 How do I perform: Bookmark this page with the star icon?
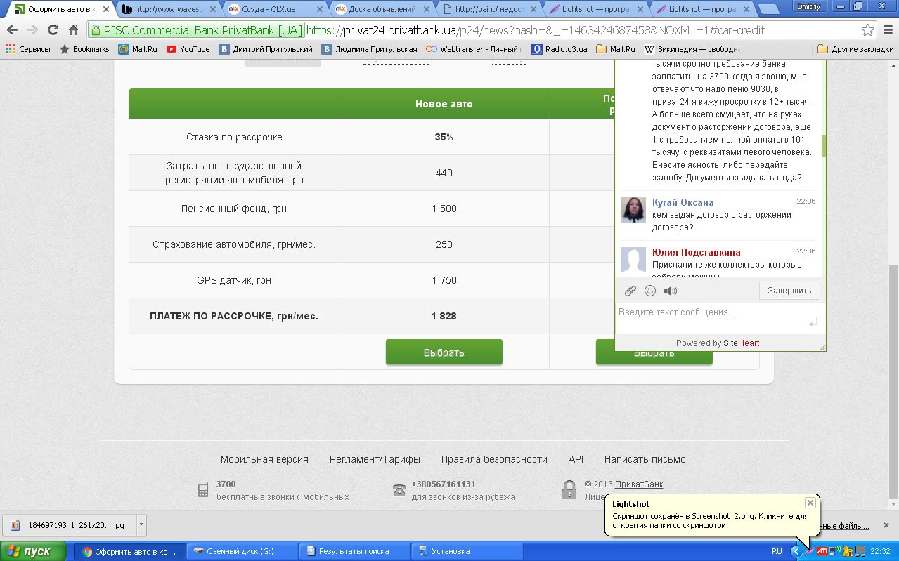(868, 31)
